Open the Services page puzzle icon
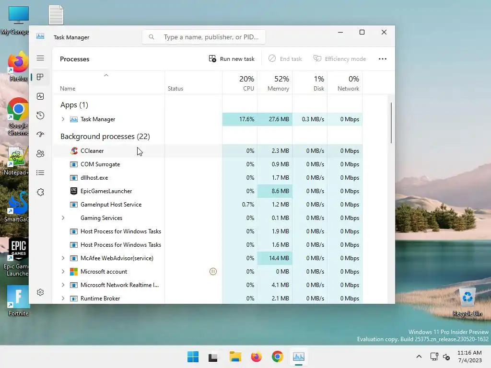 click(x=40, y=192)
